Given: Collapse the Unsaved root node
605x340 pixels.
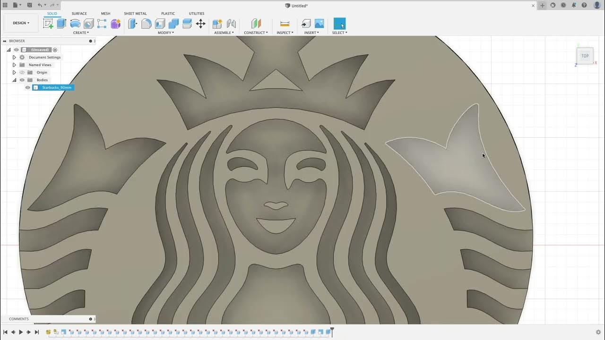Looking at the screenshot, I should click(x=9, y=50).
